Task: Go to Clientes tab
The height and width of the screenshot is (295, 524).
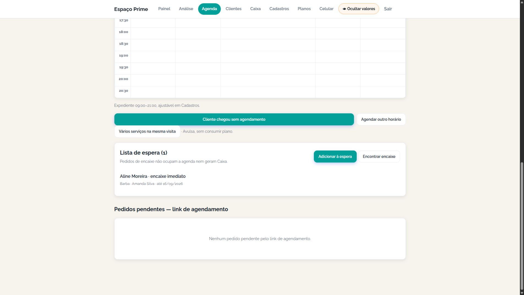Action: [233, 9]
